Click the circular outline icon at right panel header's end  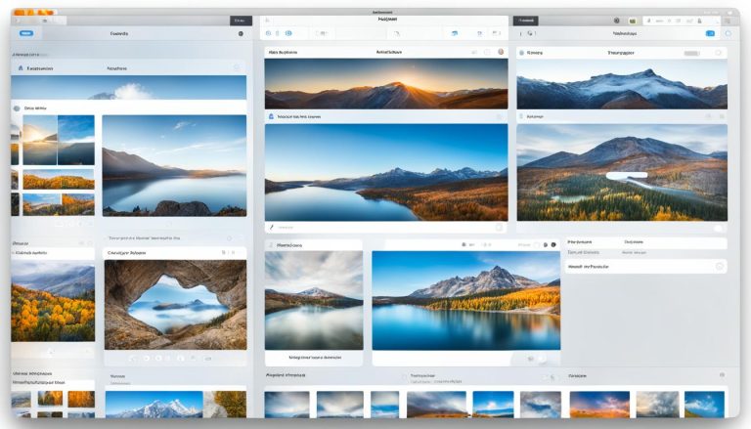point(729,33)
